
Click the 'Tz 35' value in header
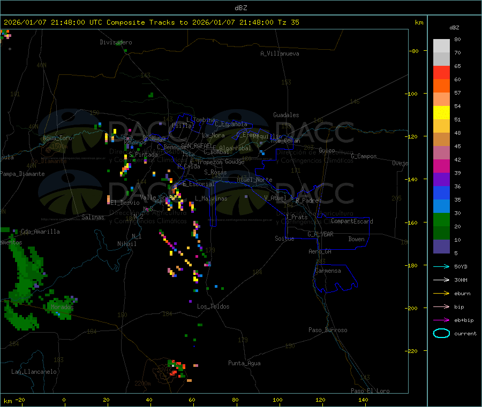click(288, 22)
